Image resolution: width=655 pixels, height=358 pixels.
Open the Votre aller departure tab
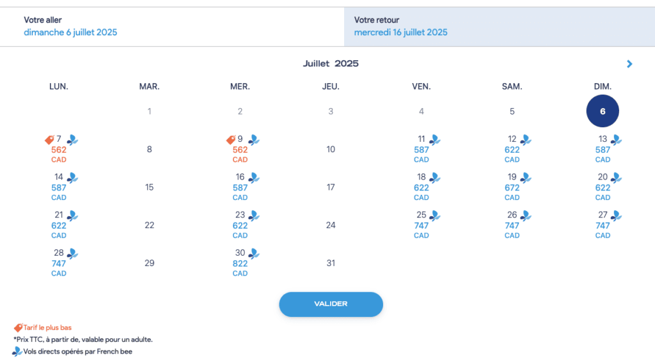tap(172, 26)
